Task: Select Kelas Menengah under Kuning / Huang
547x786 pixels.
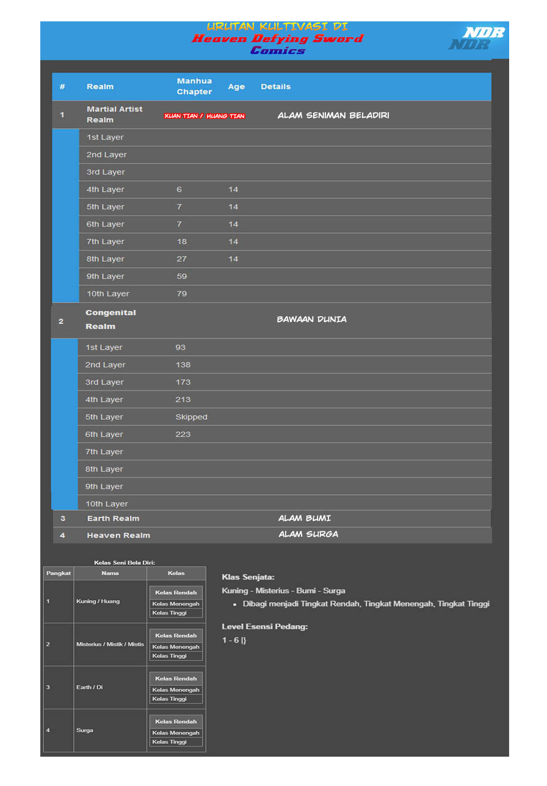Action: [x=176, y=603]
